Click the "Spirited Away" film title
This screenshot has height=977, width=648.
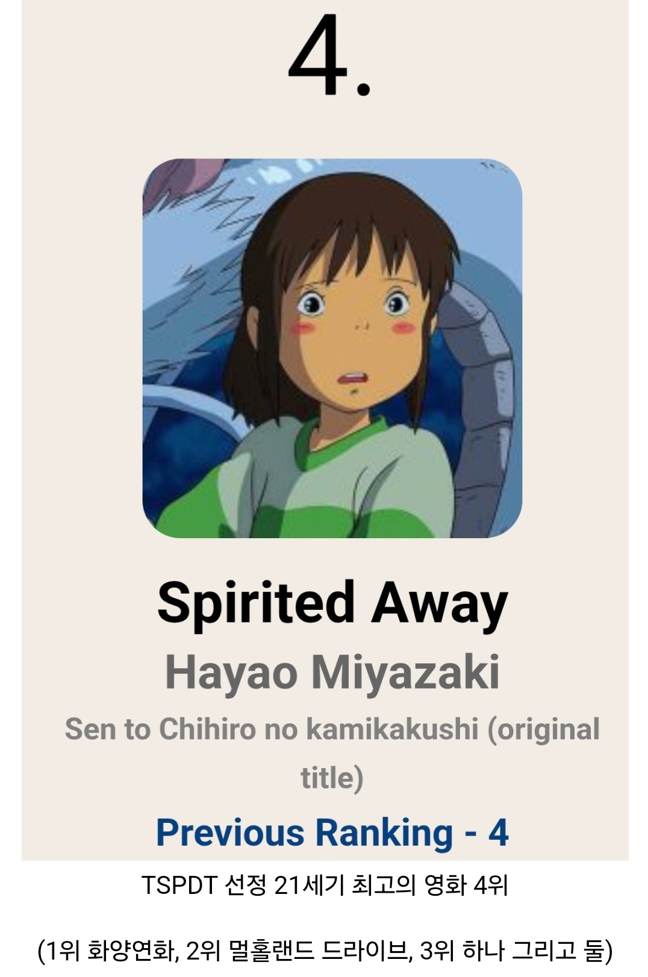tap(332, 603)
